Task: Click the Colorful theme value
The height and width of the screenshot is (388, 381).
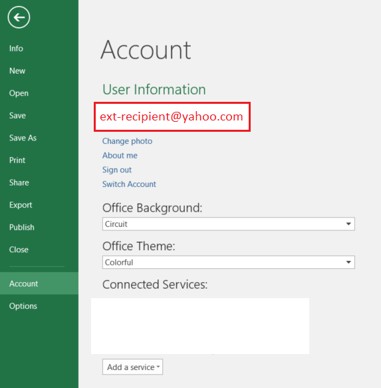Action: pos(119,262)
